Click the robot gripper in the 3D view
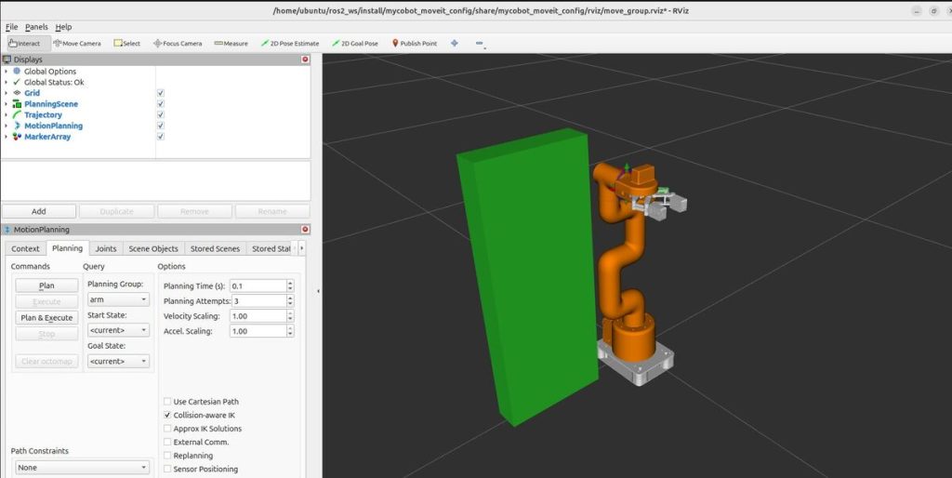This screenshot has height=478, width=952. [662, 204]
